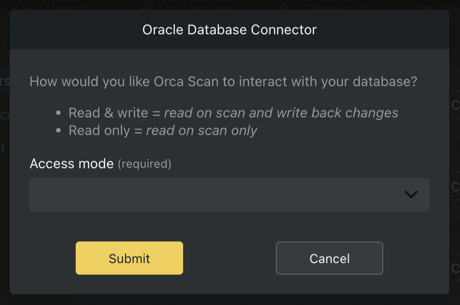Click the (required) hint text
Screen dimensions: 460x305
pos(143,164)
